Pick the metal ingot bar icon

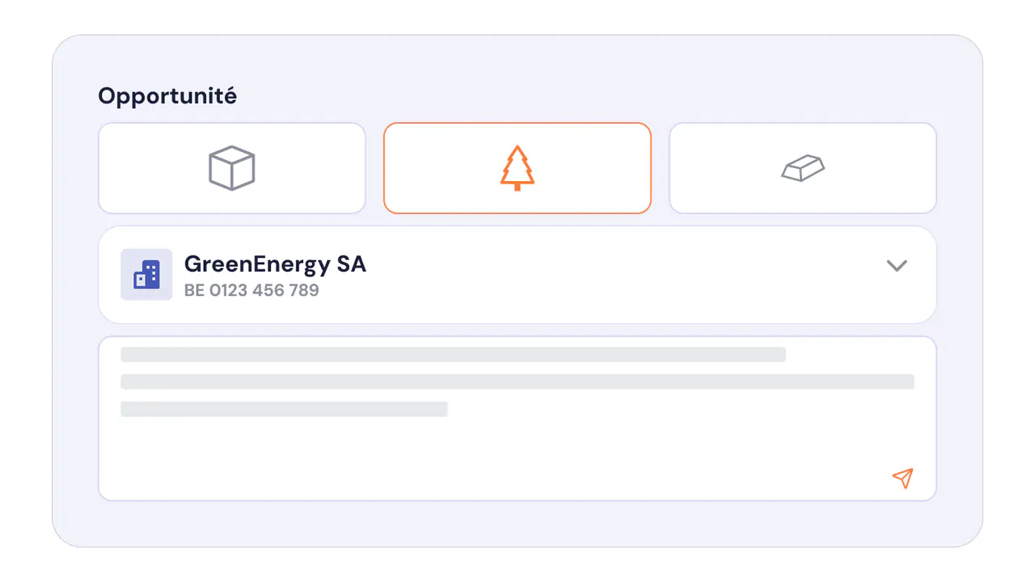click(803, 168)
